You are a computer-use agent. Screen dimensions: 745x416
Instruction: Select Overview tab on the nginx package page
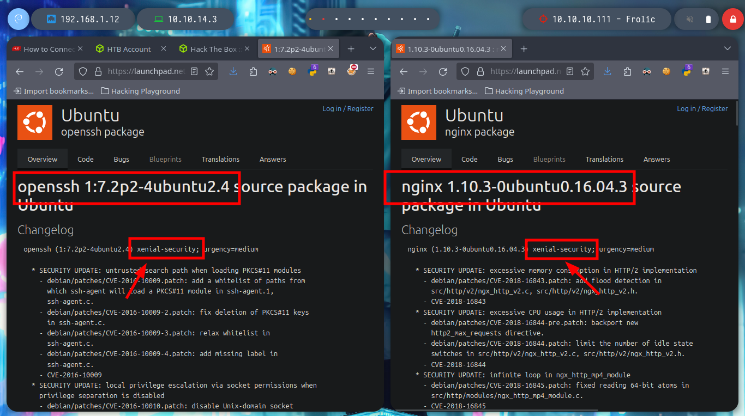click(426, 159)
